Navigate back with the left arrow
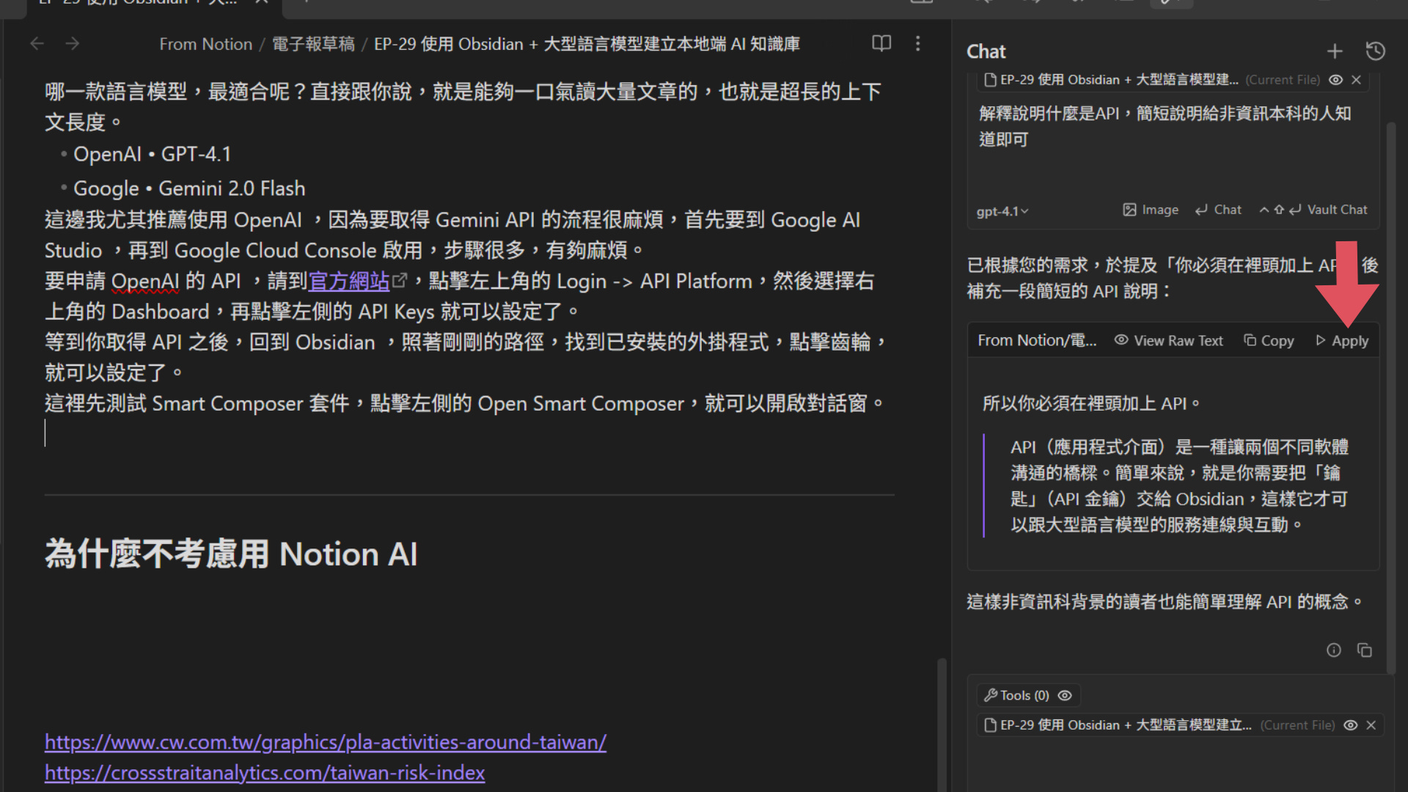Viewport: 1408px width, 792px height. tap(37, 44)
